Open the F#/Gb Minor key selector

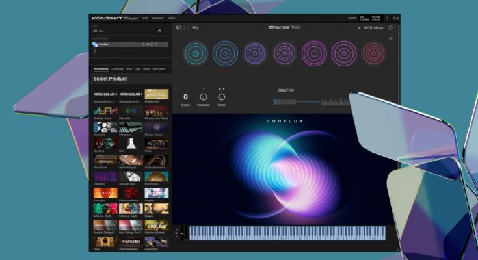click(373, 28)
